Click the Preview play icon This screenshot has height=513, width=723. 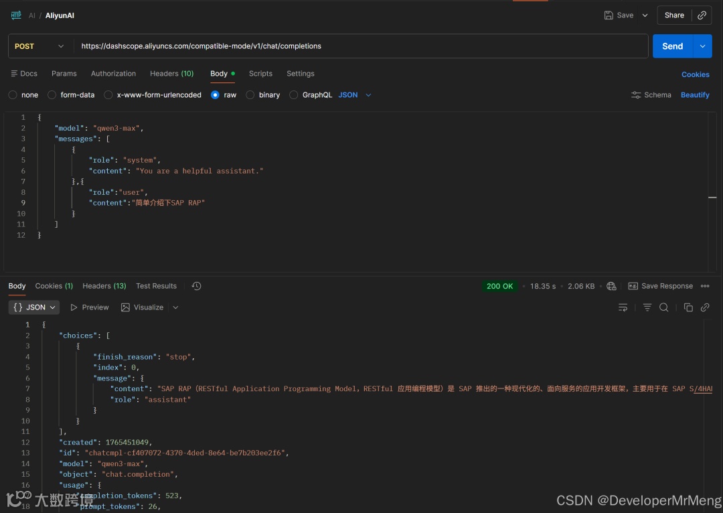coord(74,307)
